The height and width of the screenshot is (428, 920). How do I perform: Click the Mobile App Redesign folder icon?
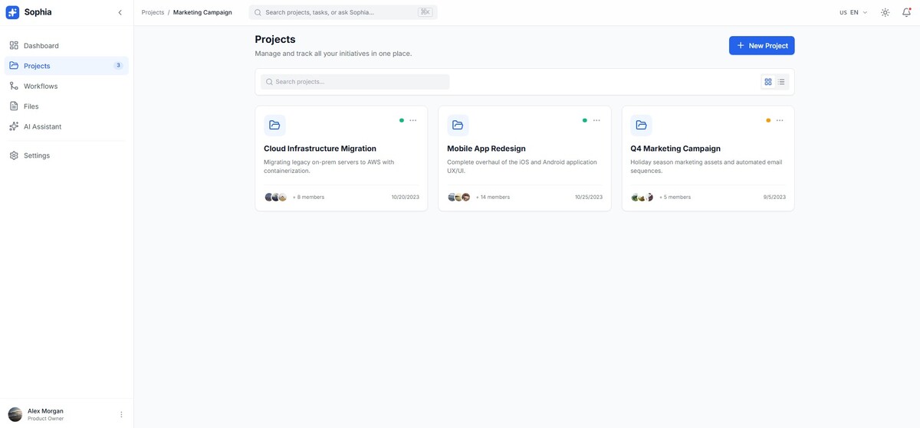point(458,126)
